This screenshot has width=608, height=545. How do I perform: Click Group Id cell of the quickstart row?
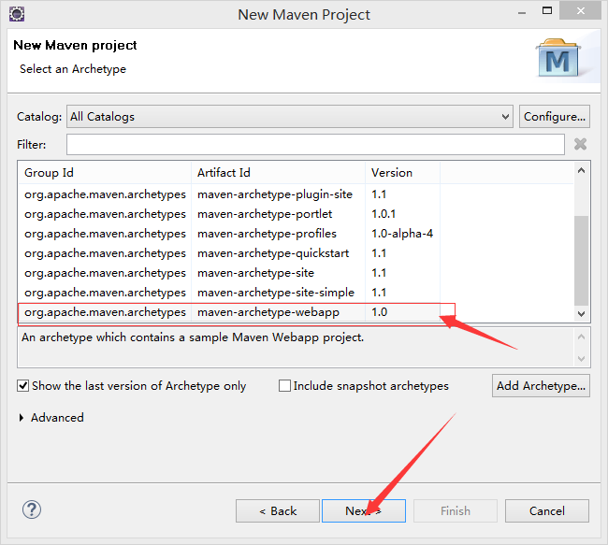tap(105, 253)
